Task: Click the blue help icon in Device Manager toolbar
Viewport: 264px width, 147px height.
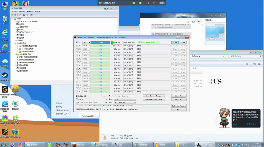Action: click(24, 15)
